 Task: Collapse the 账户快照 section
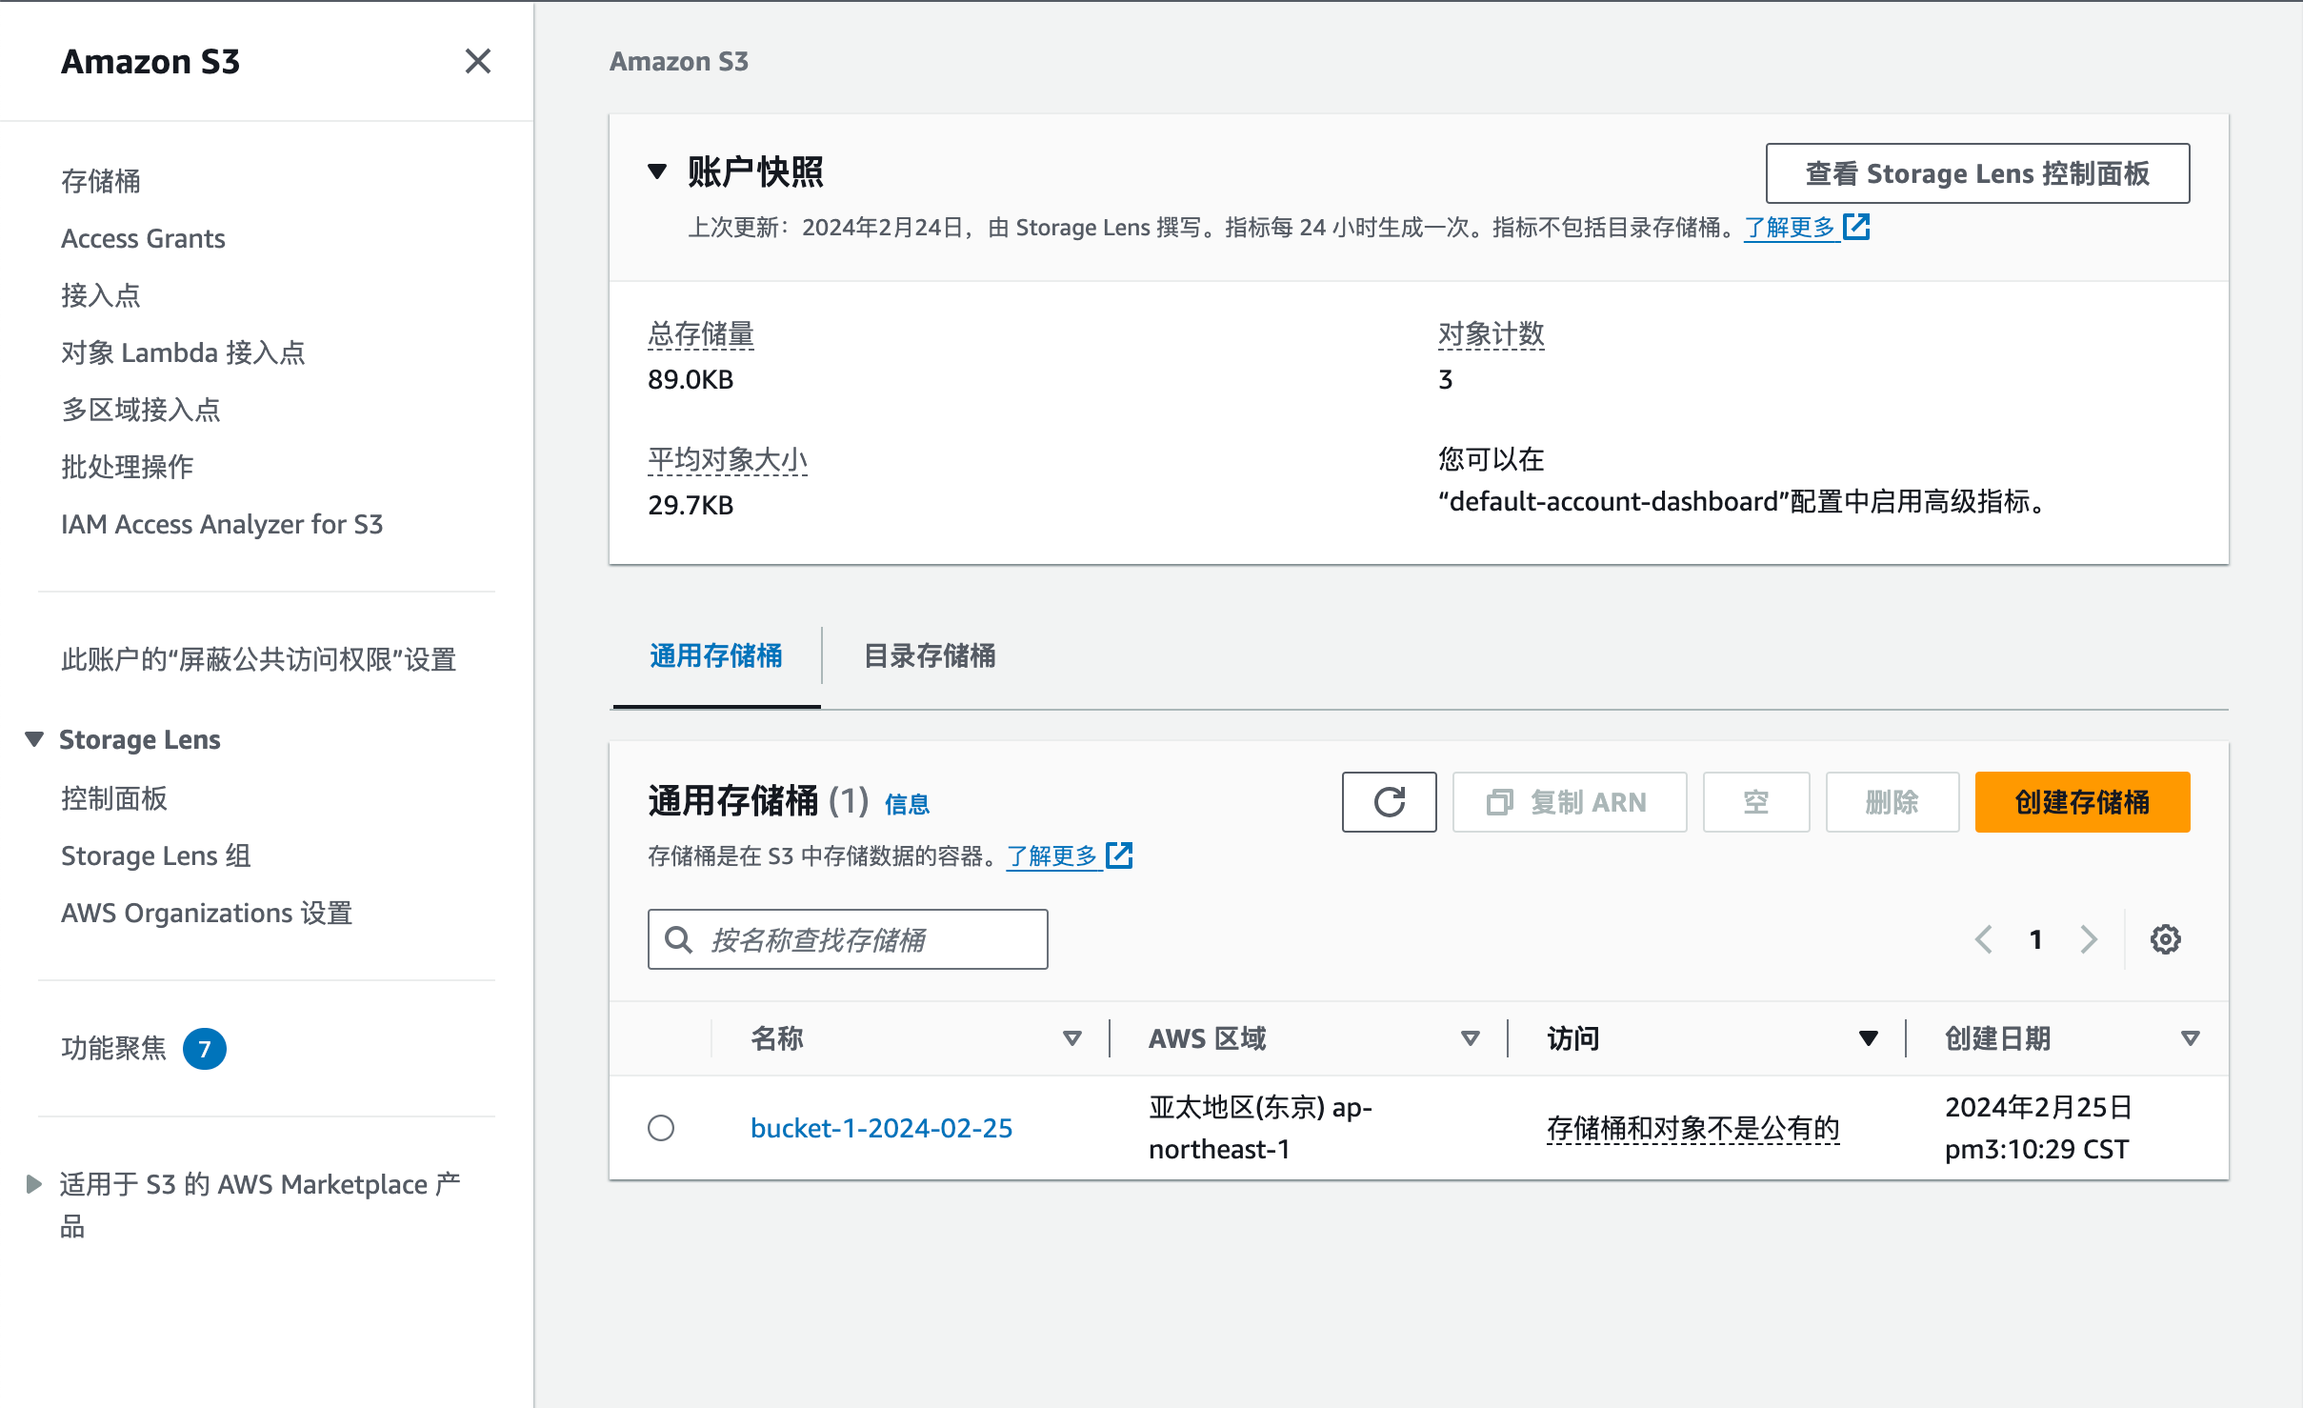tap(657, 172)
